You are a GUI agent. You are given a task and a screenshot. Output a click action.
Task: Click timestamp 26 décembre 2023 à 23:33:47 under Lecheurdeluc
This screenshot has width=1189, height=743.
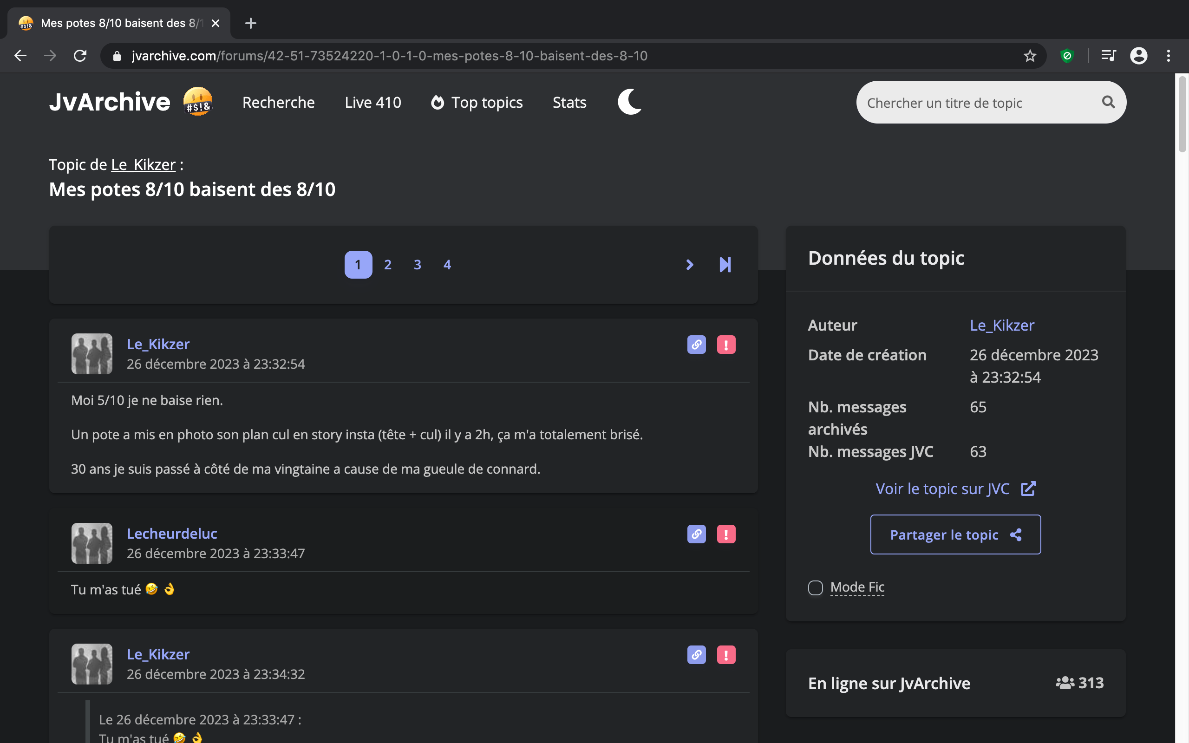(216, 554)
